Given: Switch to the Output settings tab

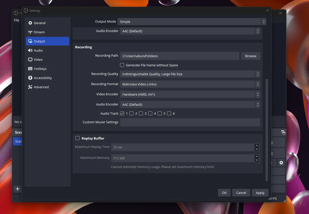Looking at the screenshot, I should coord(48,41).
